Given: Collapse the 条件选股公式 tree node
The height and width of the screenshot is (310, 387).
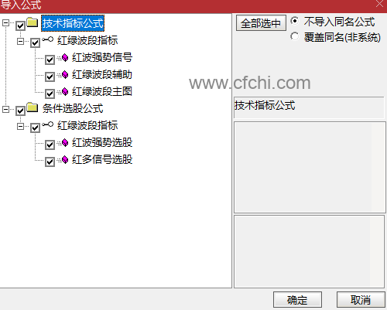Looking at the screenshot, I should (5, 109).
